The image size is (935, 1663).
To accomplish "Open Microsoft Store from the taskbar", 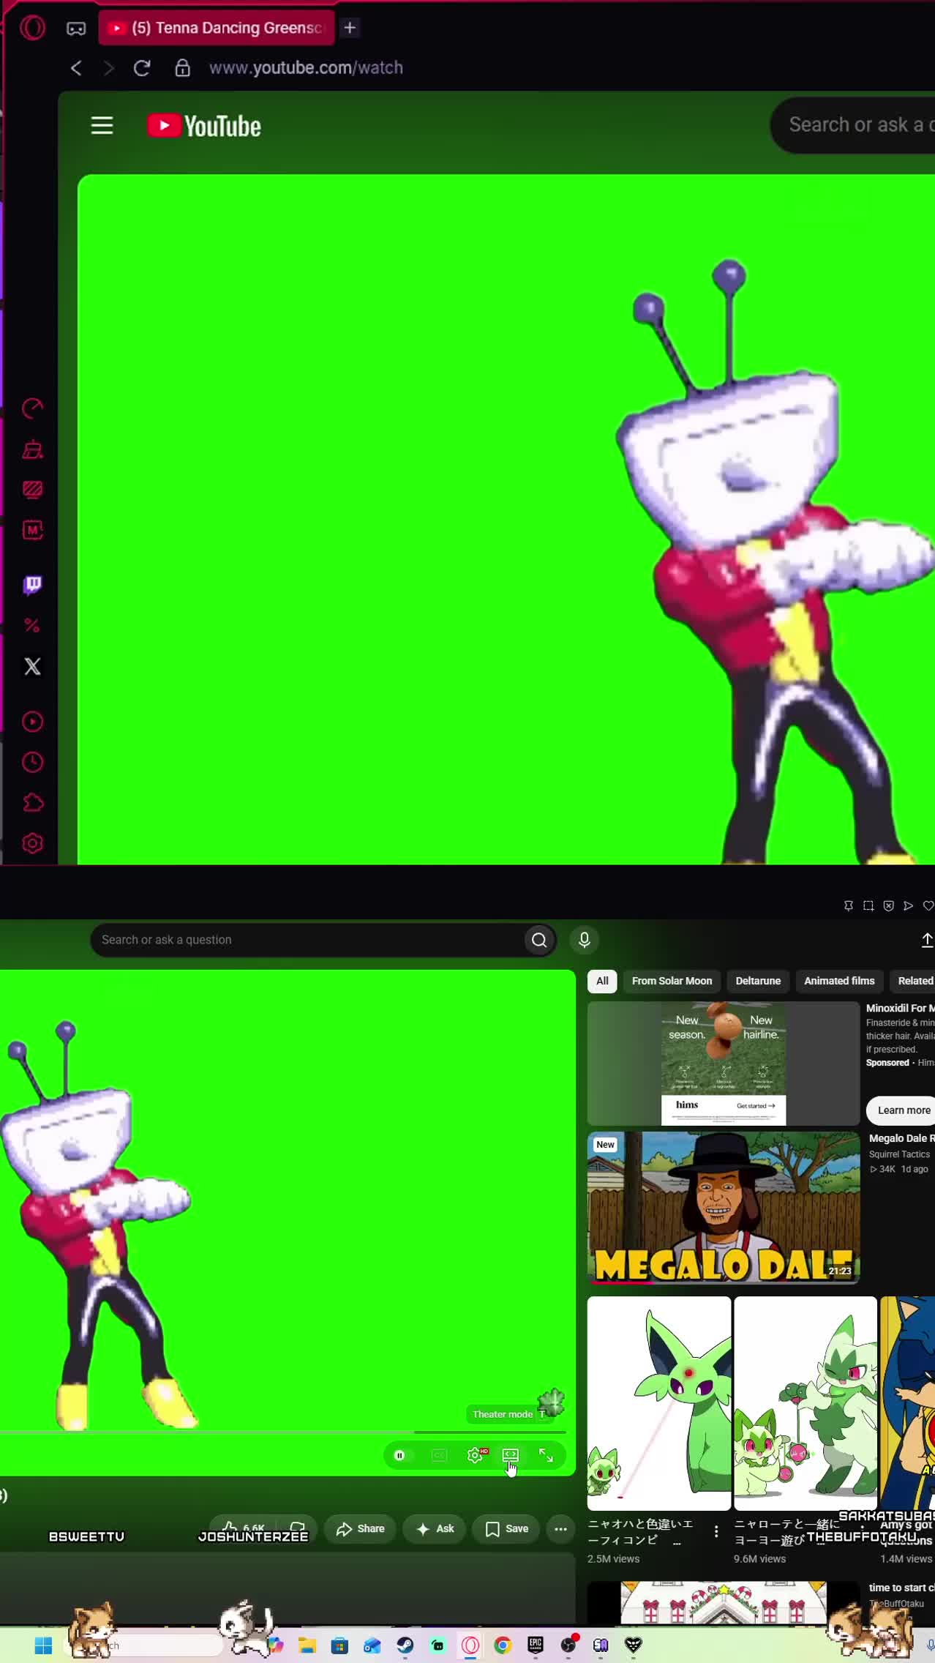I will point(339,1646).
